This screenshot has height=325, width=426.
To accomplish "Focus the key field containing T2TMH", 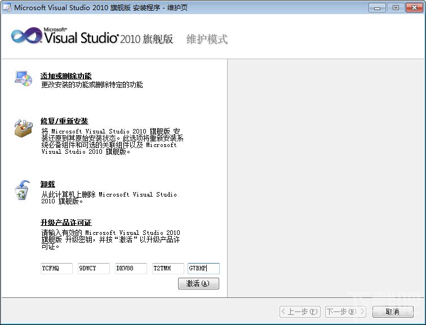I will (168, 269).
